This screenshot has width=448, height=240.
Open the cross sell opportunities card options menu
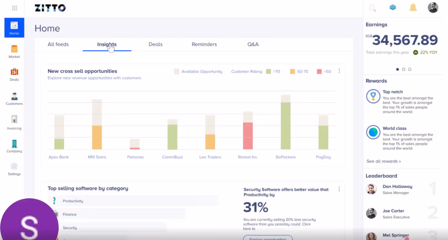click(339, 71)
